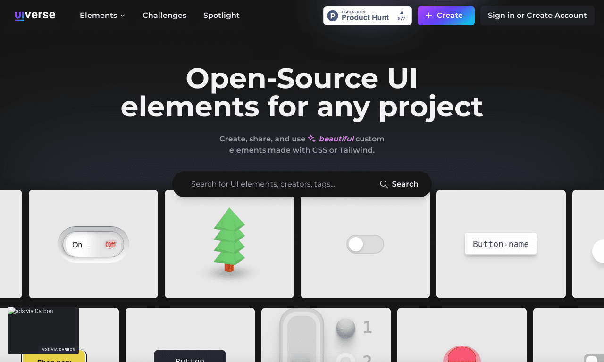The height and width of the screenshot is (362, 604).
Task: Click the green low-poly tree element
Action: [229, 240]
